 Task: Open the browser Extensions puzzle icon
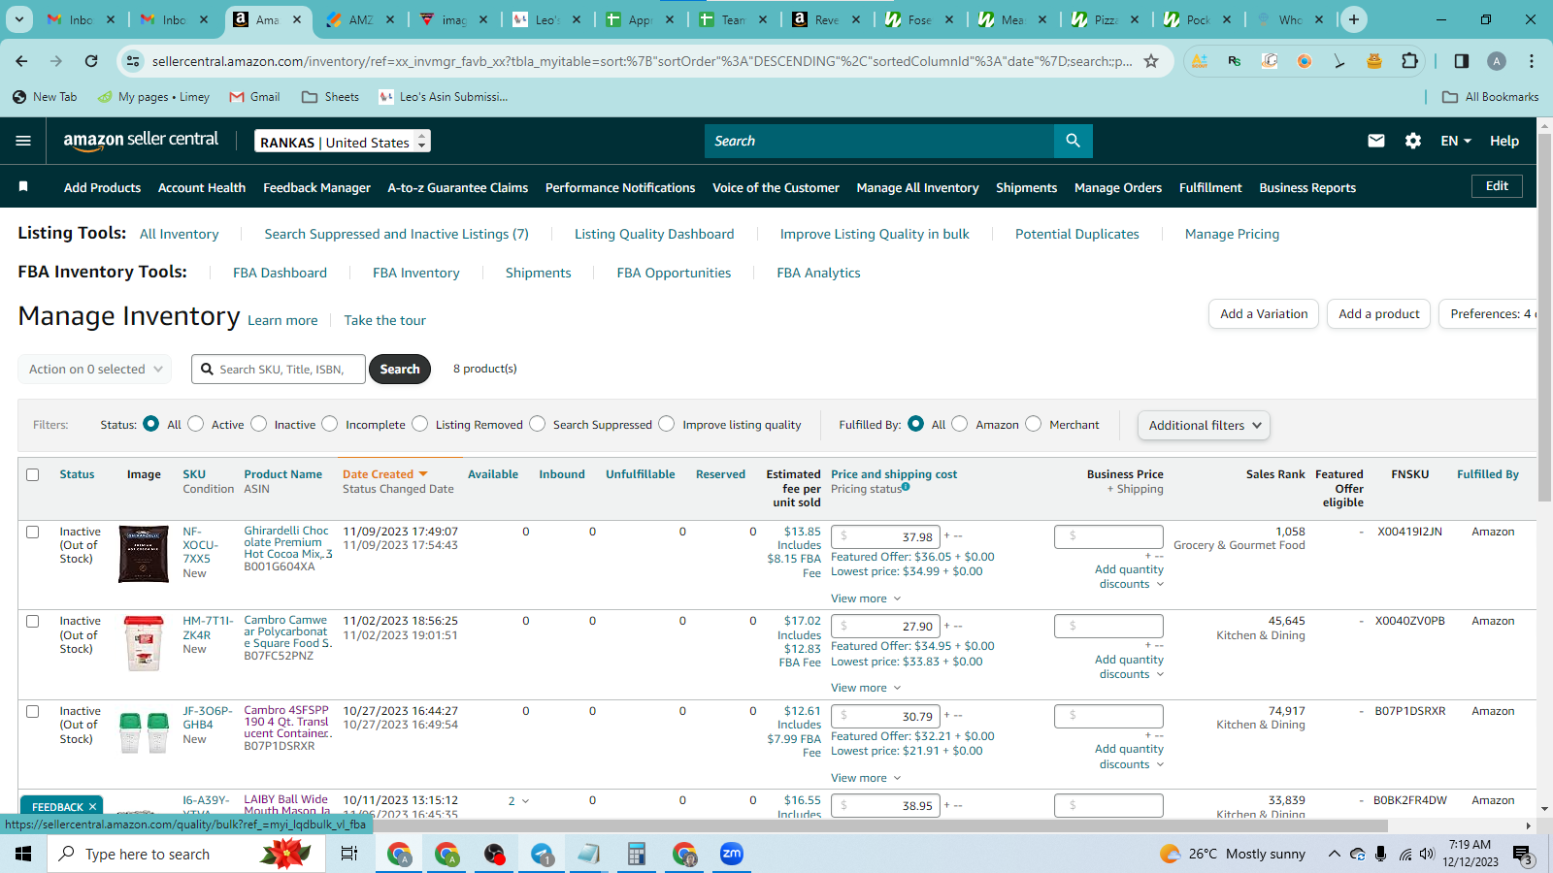pyautogui.click(x=1409, y=61)
